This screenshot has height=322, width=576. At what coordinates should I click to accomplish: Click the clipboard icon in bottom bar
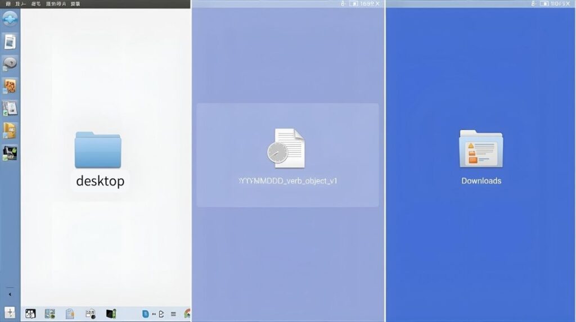click(70, 314)
